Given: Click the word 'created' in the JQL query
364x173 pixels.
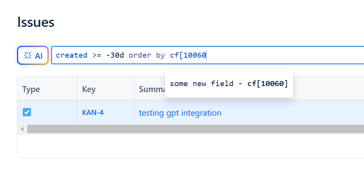Looking at the screenshot, I should click(x=72, y=55).
